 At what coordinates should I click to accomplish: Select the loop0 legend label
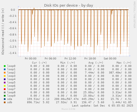(x=11, y=66)
